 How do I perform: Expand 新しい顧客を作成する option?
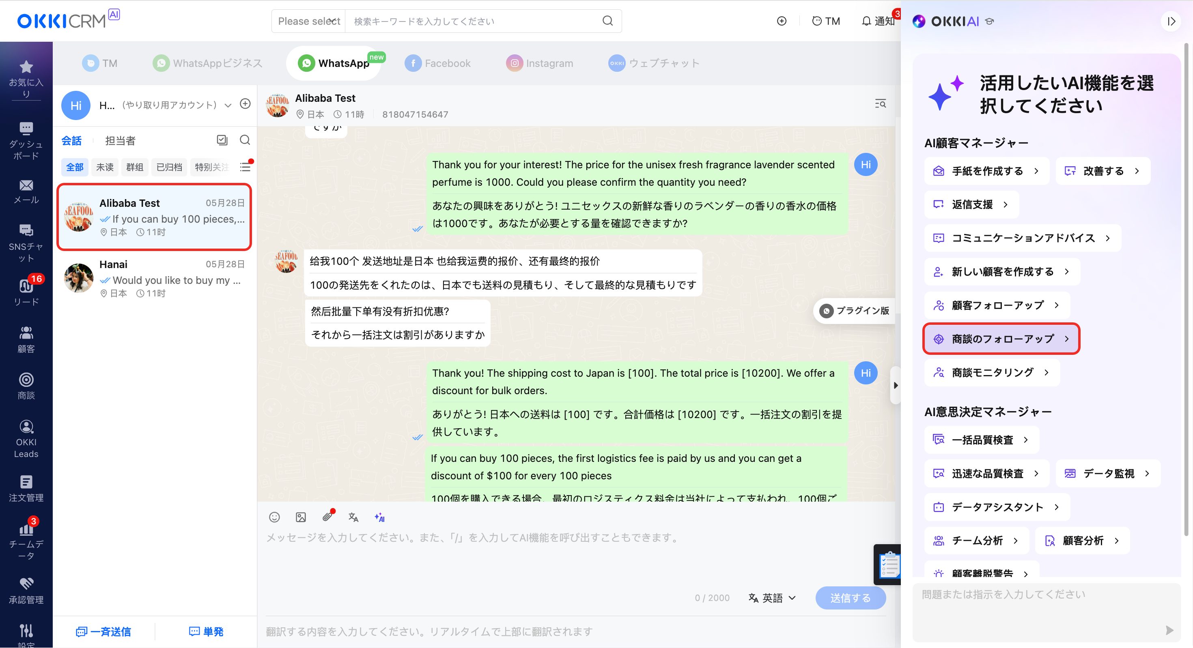coord(1002,272)
